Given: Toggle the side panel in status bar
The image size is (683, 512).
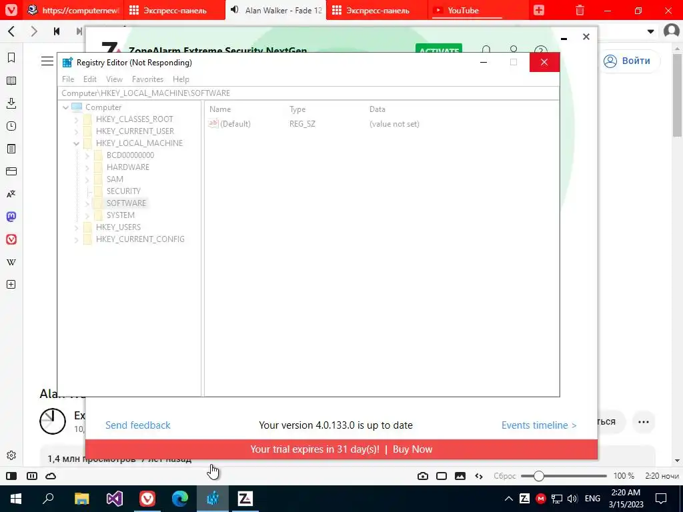Looking at the screenshot, I should (11, 476).
